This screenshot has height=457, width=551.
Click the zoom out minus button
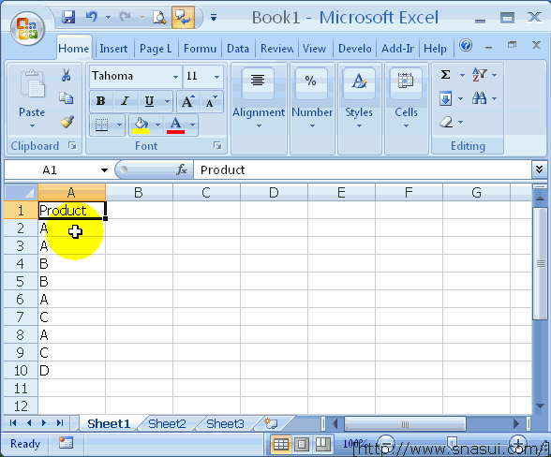tap(386, 443)
